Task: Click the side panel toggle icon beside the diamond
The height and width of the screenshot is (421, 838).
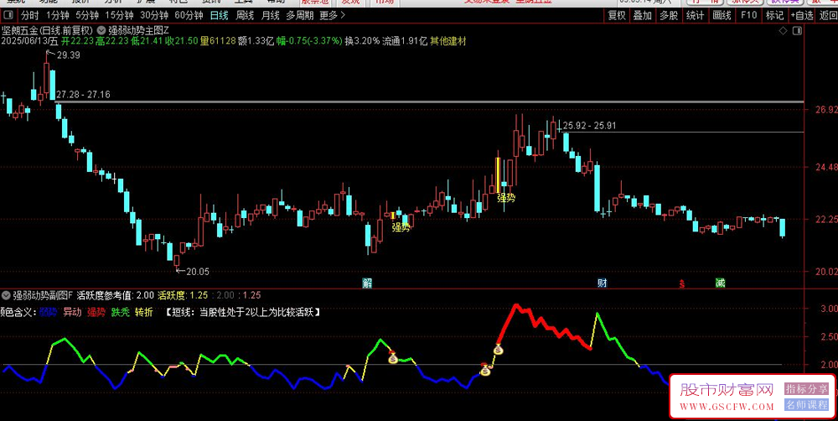Action: 798,30
